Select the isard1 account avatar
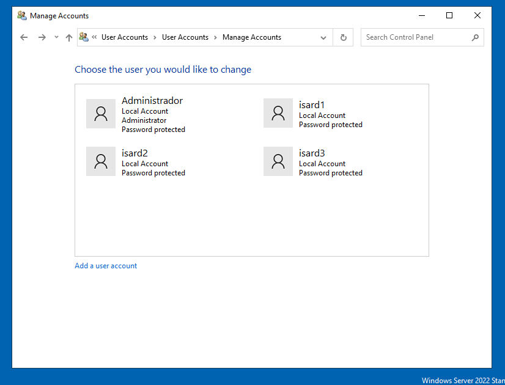 pyautogui.click(x=278, y=114)
